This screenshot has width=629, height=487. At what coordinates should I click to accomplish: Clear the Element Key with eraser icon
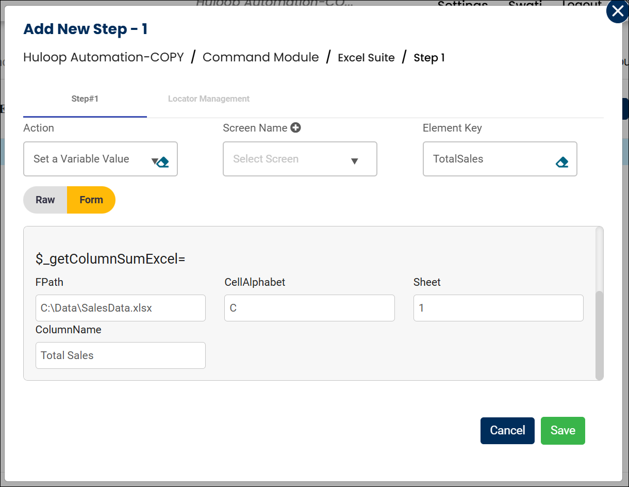tap(562, 163)
